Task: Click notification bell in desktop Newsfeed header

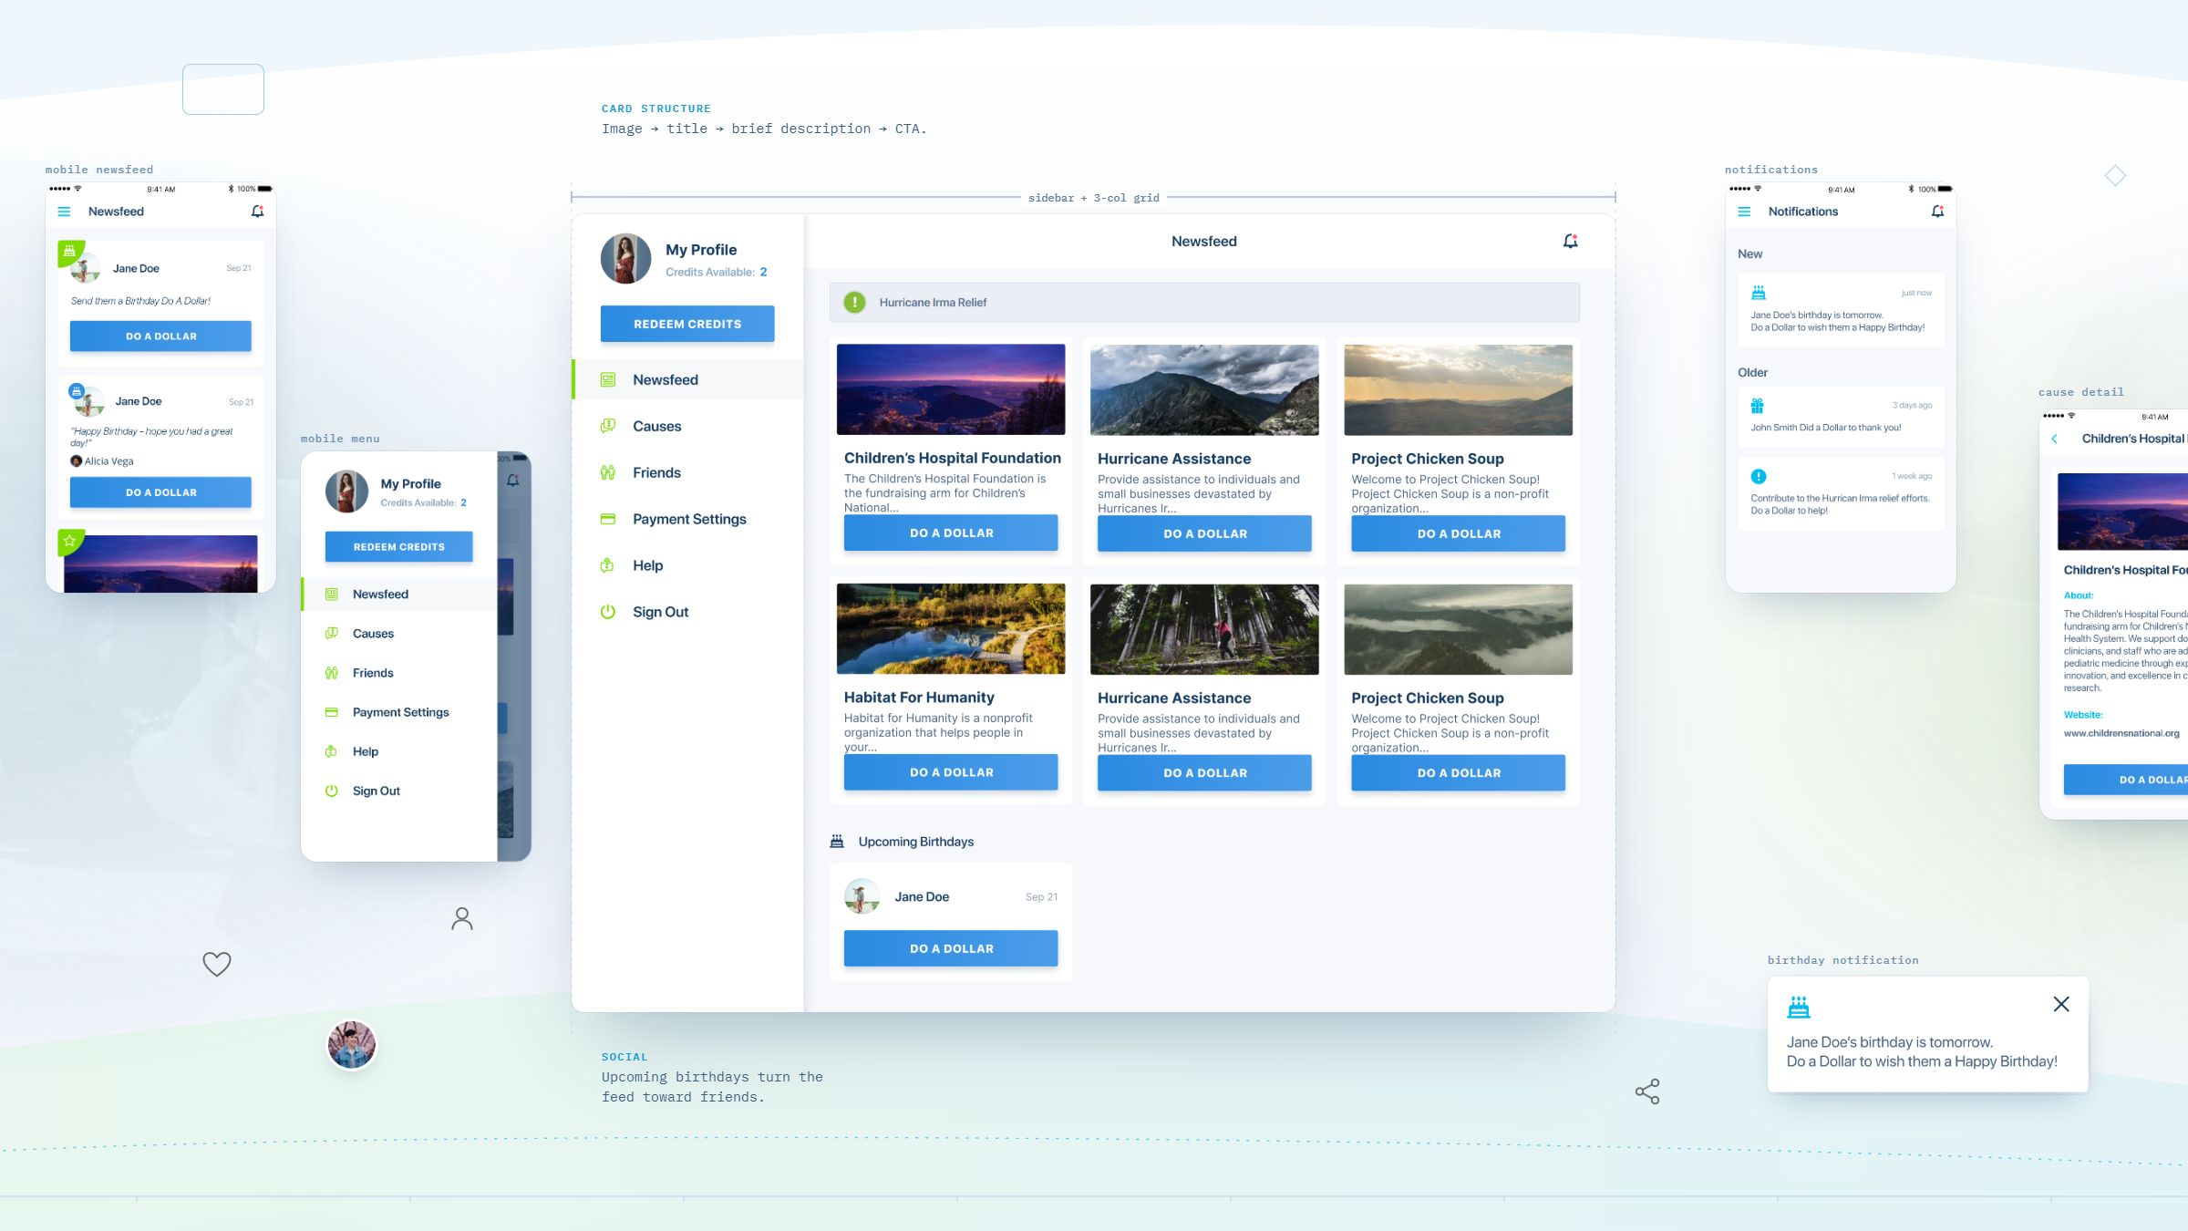Action: [x=1570, y=242]
